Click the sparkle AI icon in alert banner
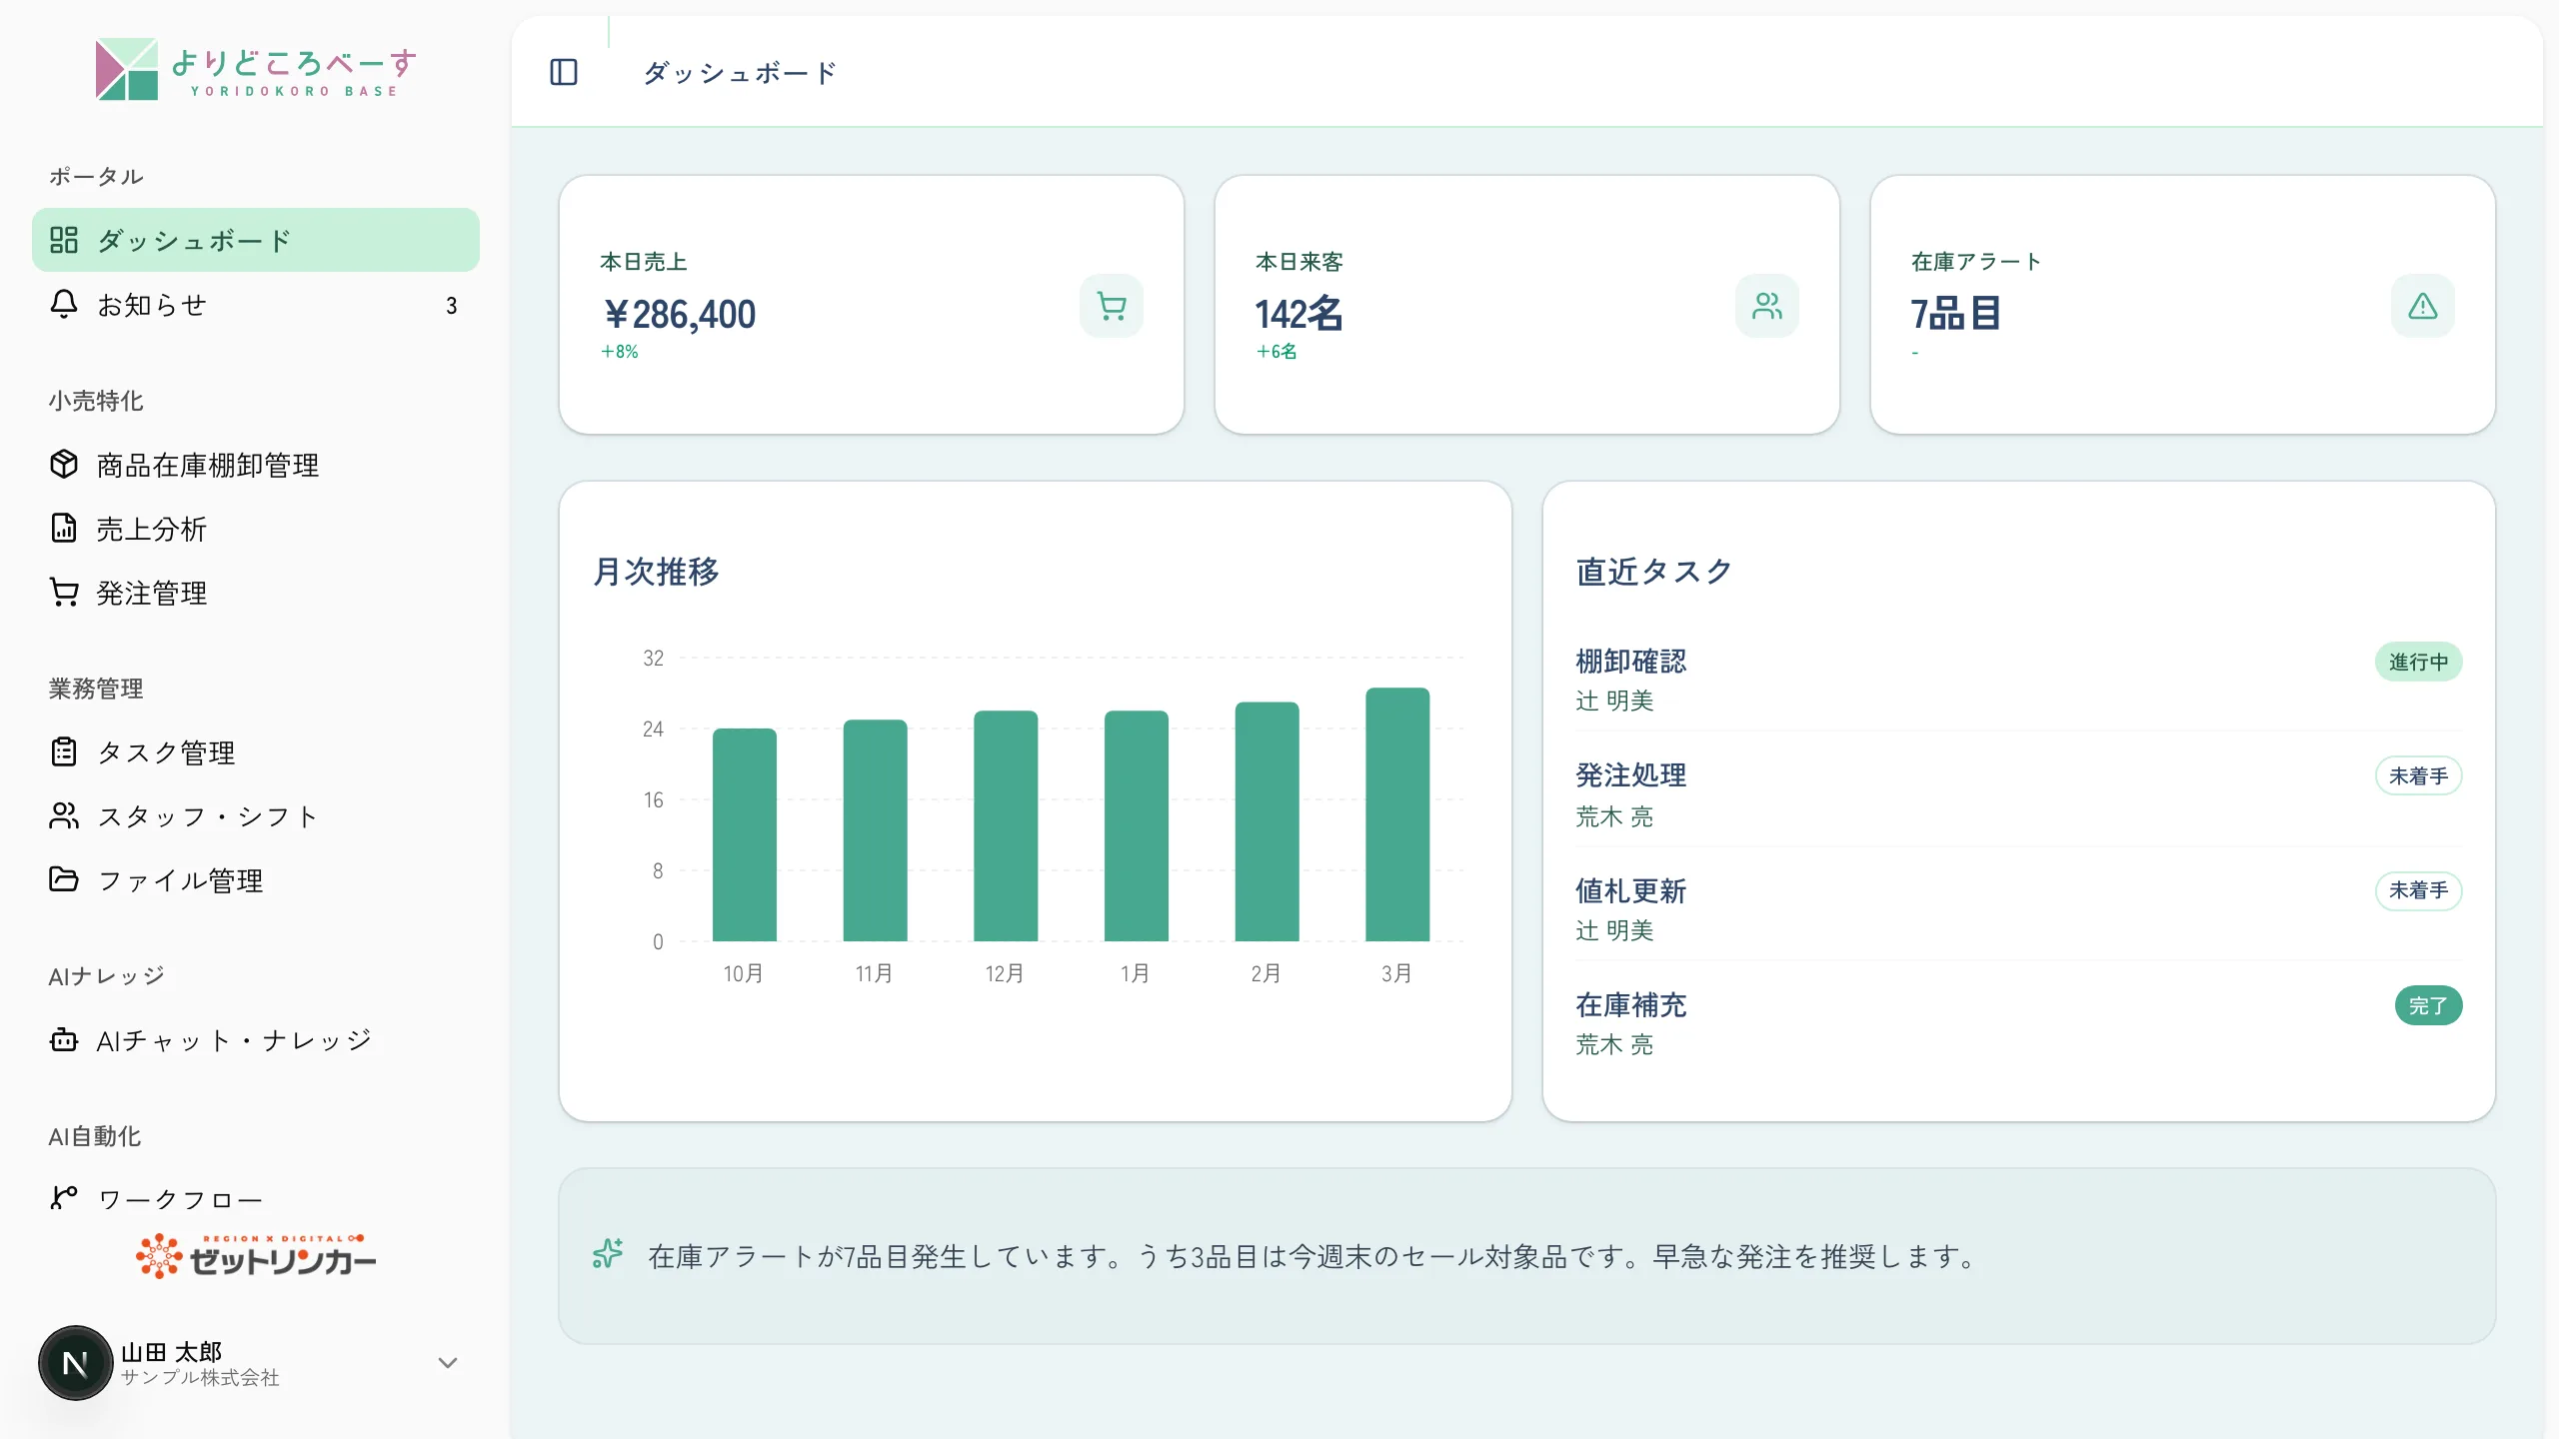2559x1439 pixels. coord(608,1254)
